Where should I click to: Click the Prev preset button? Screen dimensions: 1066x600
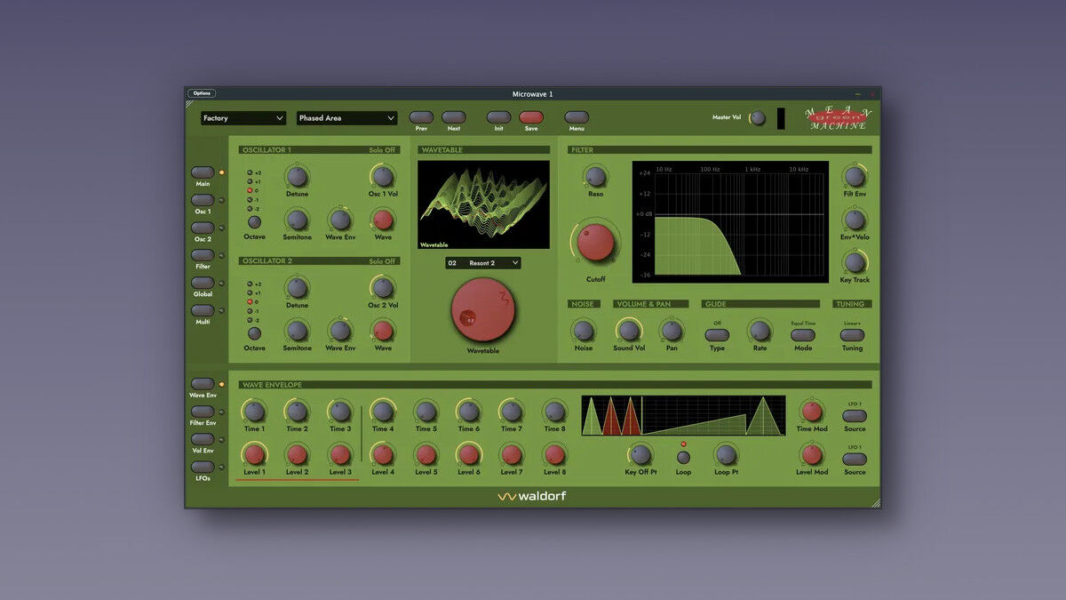click(421, 117)
